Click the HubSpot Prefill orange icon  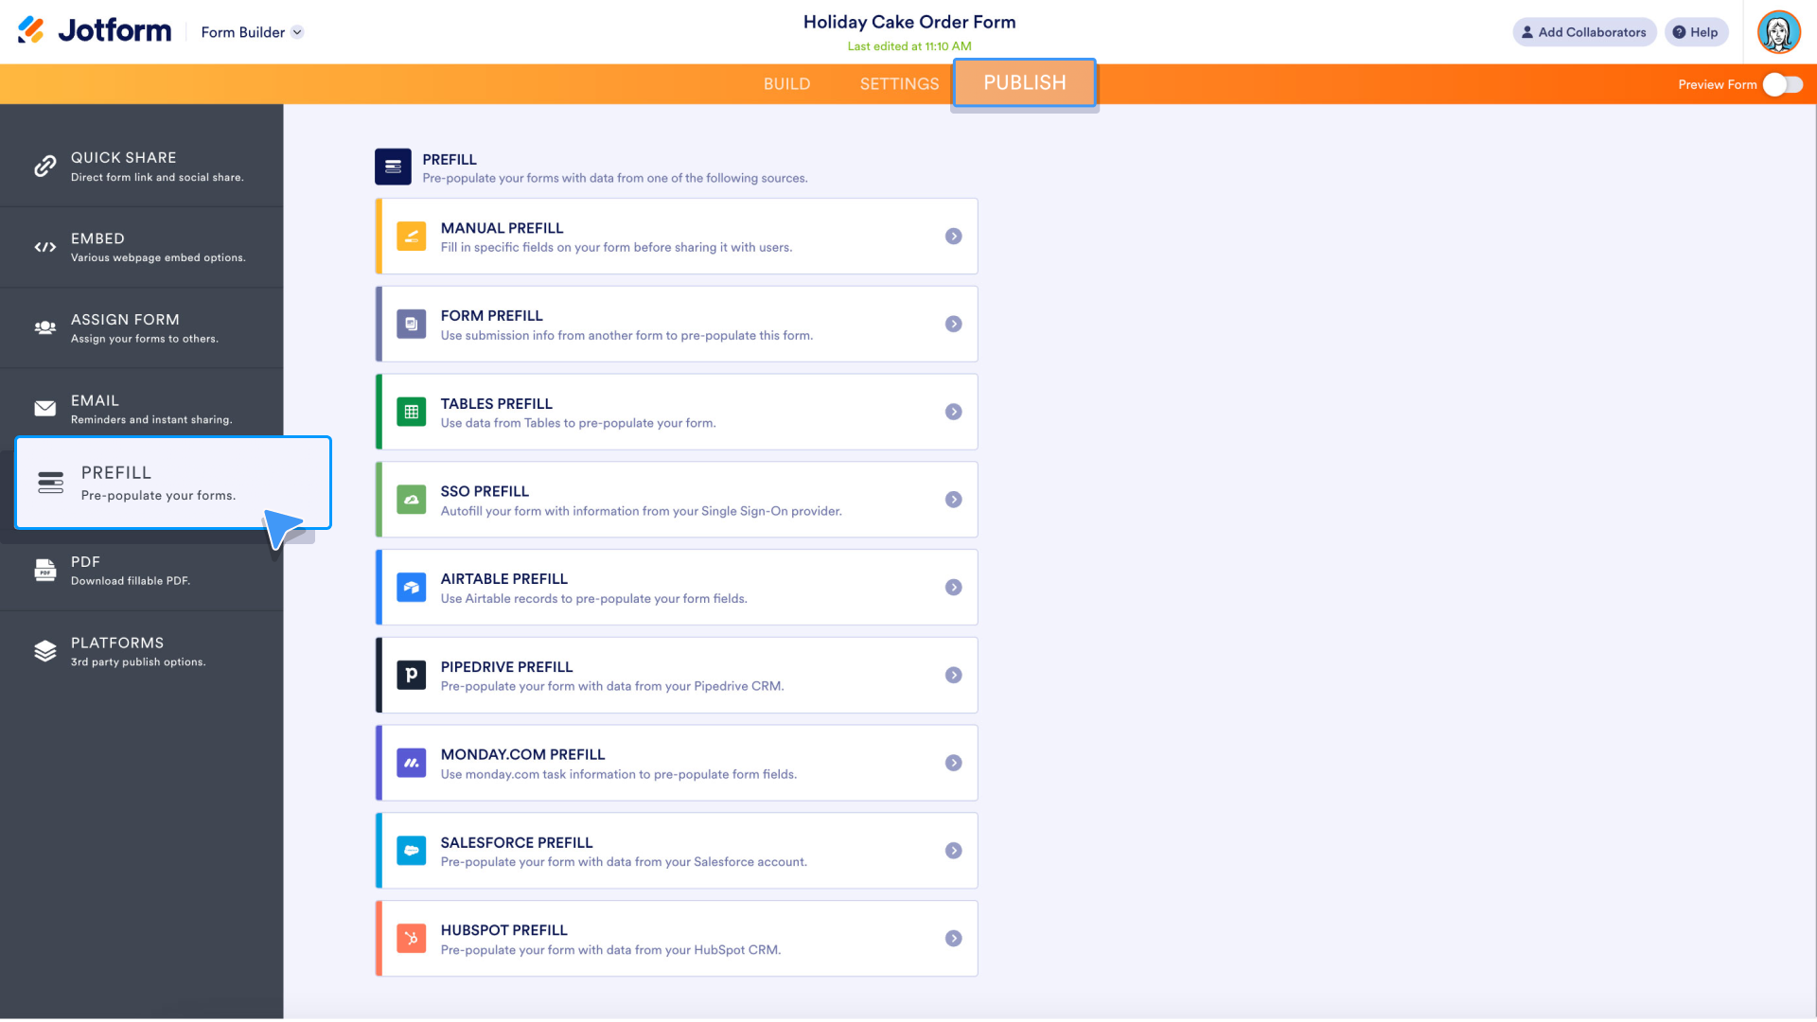coord(411,939)
